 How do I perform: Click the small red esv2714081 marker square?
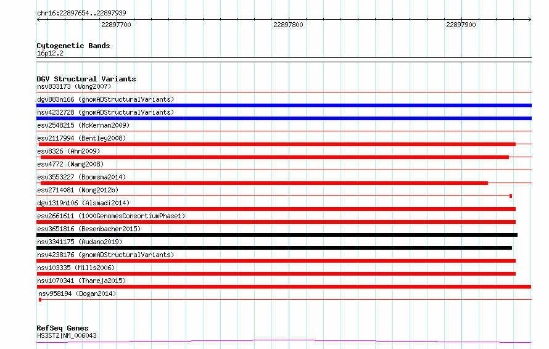[511, 196]
